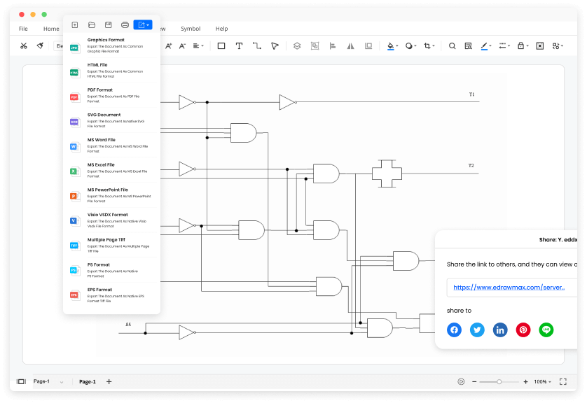
Task: Select the Cut scissors tool
Action: click(23, 45)
